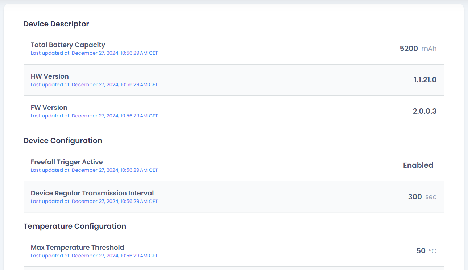Select Device Regular Transmission Interval label

92,193
